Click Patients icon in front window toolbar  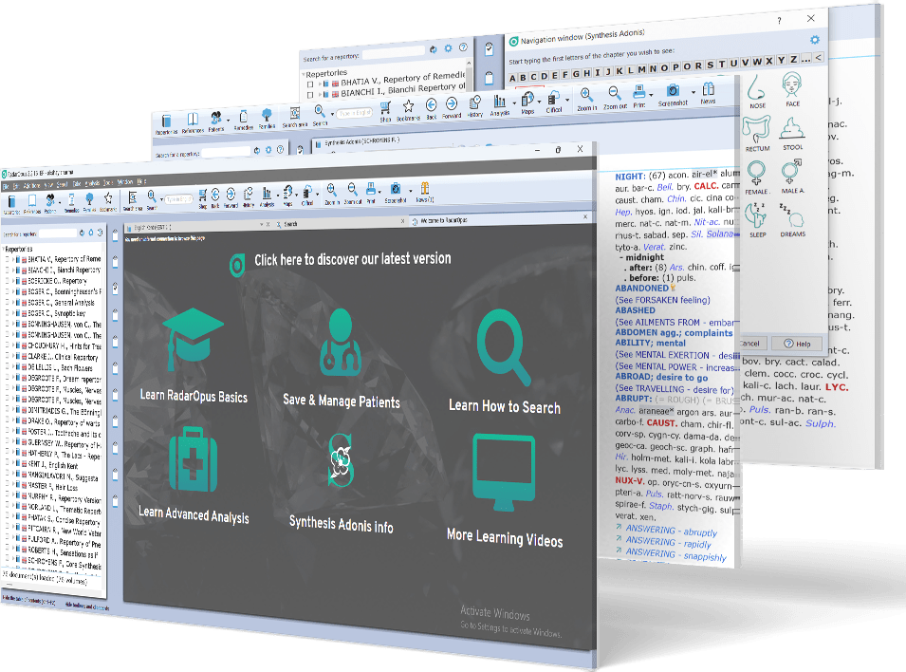pyautogui.click(x=50, y=202)
